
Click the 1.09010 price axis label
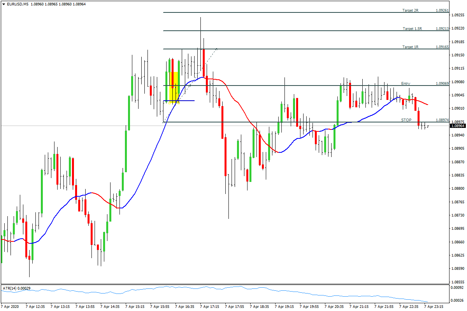tap(458, 108)
